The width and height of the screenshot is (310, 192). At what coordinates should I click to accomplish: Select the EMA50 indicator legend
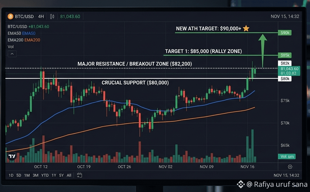click(21, 33)
